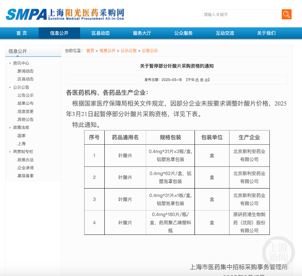Screen dimensions: 302x276
Task: Type in the keyword search field
Action: click(241, 15)
